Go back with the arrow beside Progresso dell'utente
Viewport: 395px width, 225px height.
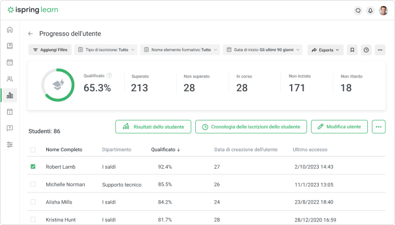(x=30, y=34)
